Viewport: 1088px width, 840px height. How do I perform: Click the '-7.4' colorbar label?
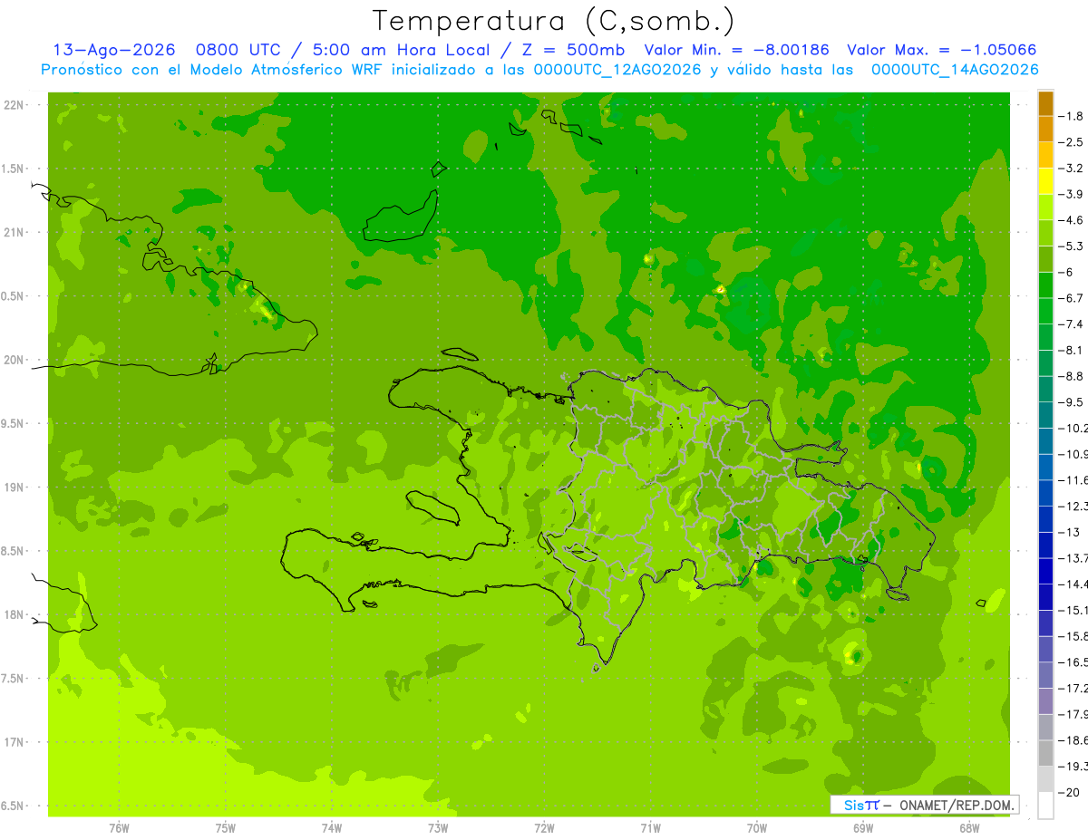1072,324
